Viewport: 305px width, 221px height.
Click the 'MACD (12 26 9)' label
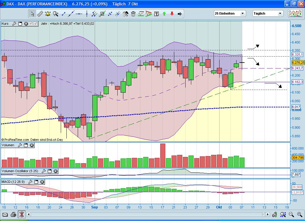(x=13, y=182)
